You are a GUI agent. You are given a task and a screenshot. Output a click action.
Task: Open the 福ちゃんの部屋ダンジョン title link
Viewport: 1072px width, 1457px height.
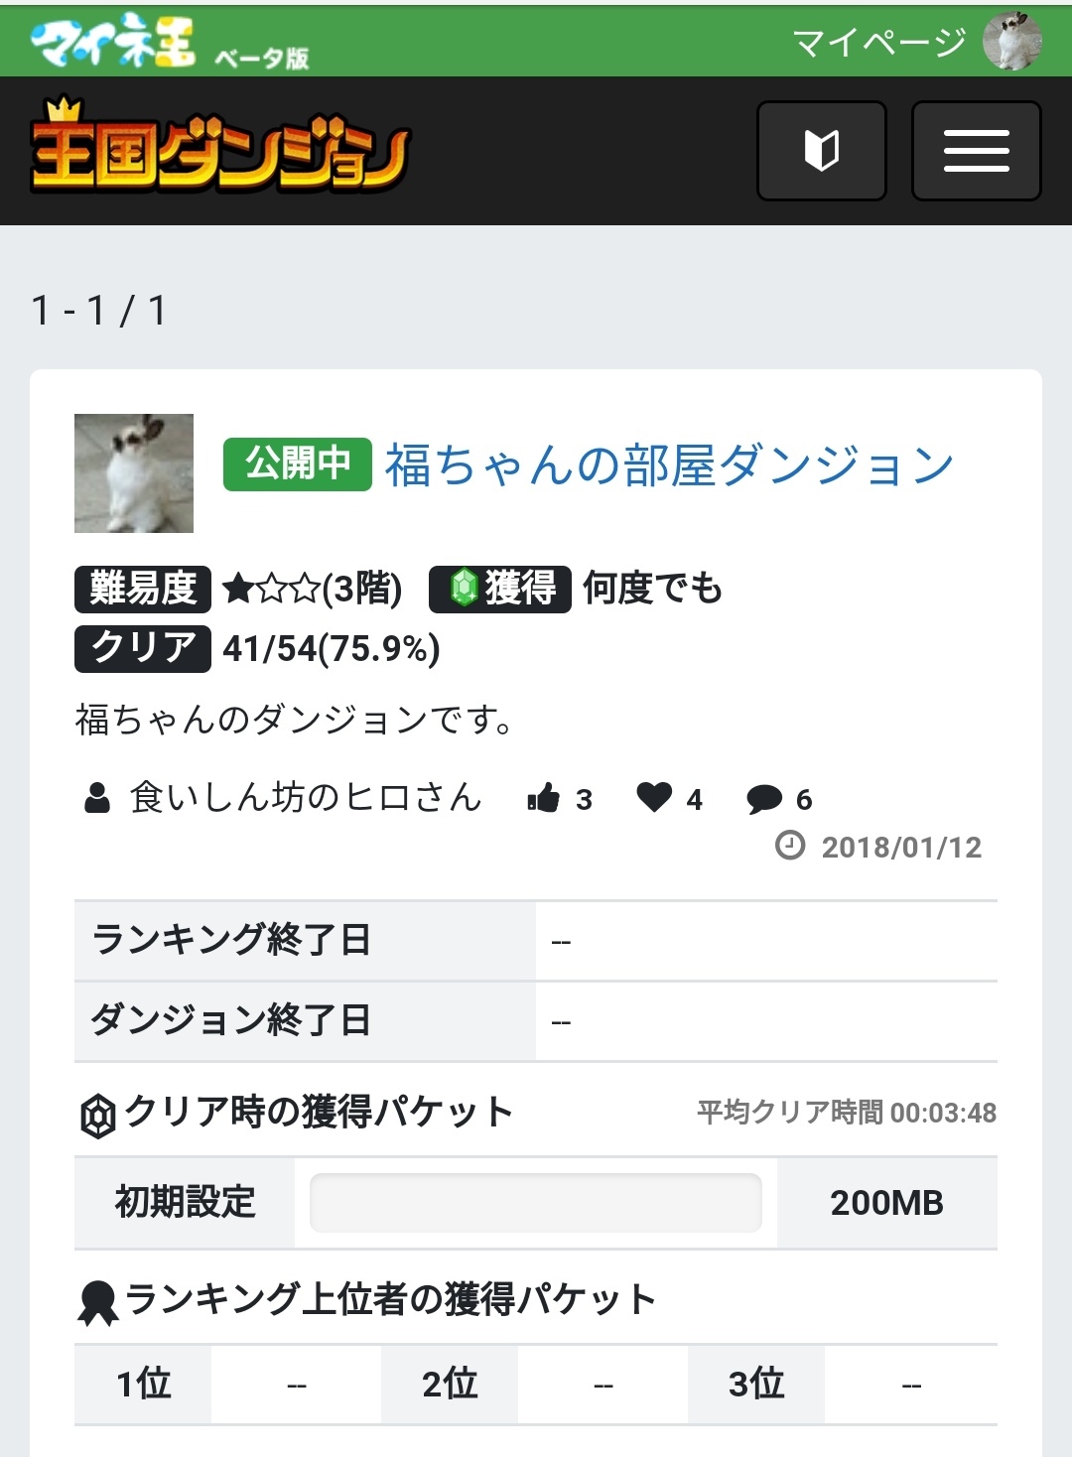coord(669,464)
